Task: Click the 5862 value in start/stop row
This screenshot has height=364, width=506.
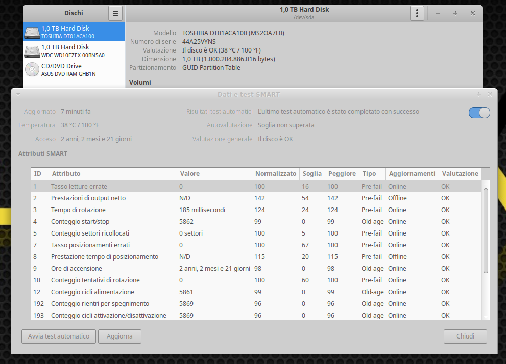Action: click(x=186, y=222)
